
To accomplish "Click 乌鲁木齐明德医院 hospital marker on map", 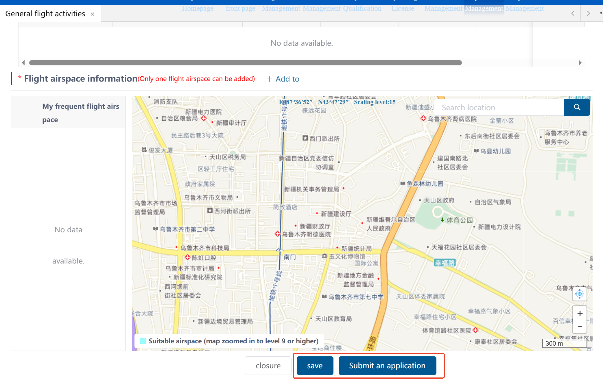I will tap(278, 234).
